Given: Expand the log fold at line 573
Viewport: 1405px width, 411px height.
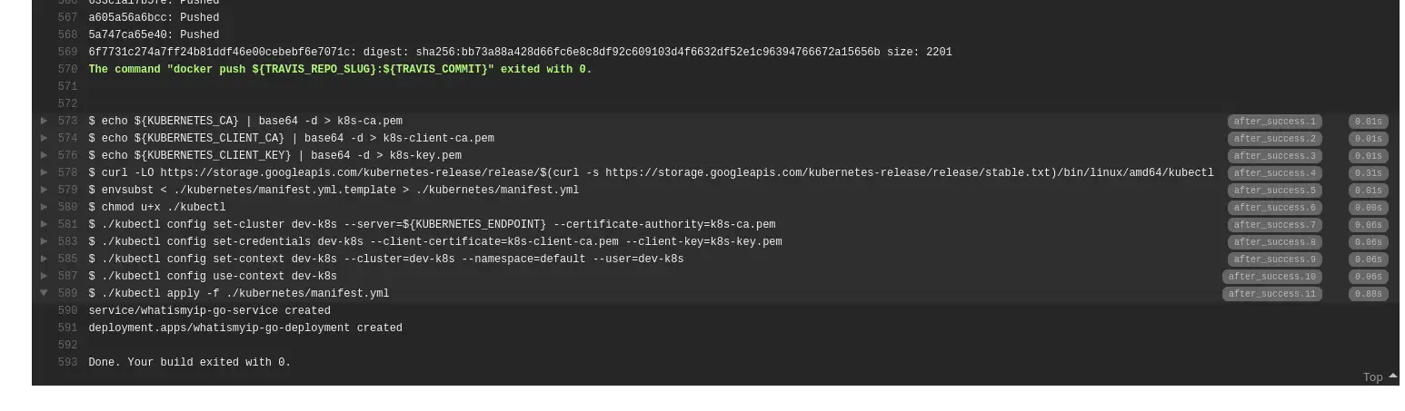Looking at the screenshot, I should coord(44,121).
